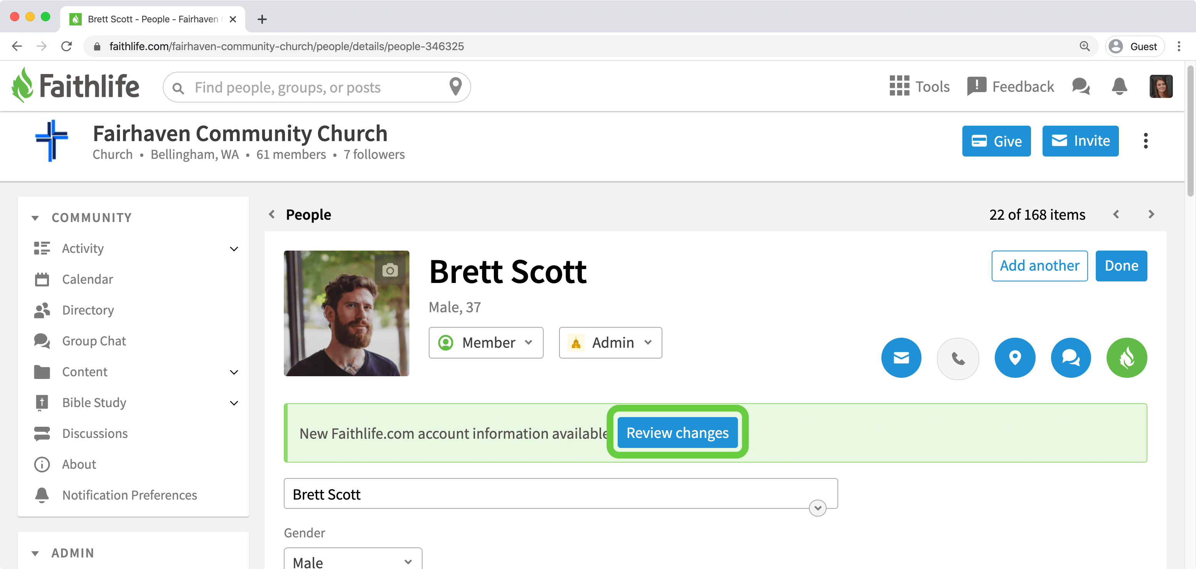Open the Feedback panel
Screen dimensions: 1196x569
(1010, 86)
